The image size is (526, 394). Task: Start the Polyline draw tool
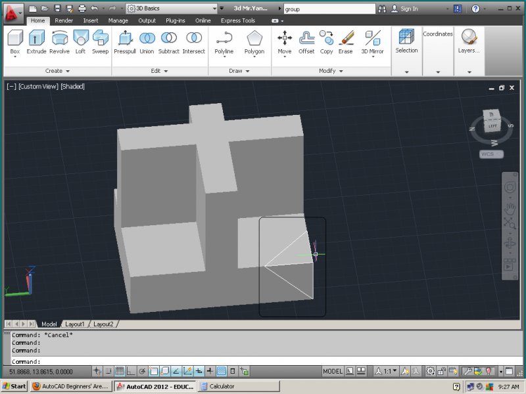pos(224,41)
